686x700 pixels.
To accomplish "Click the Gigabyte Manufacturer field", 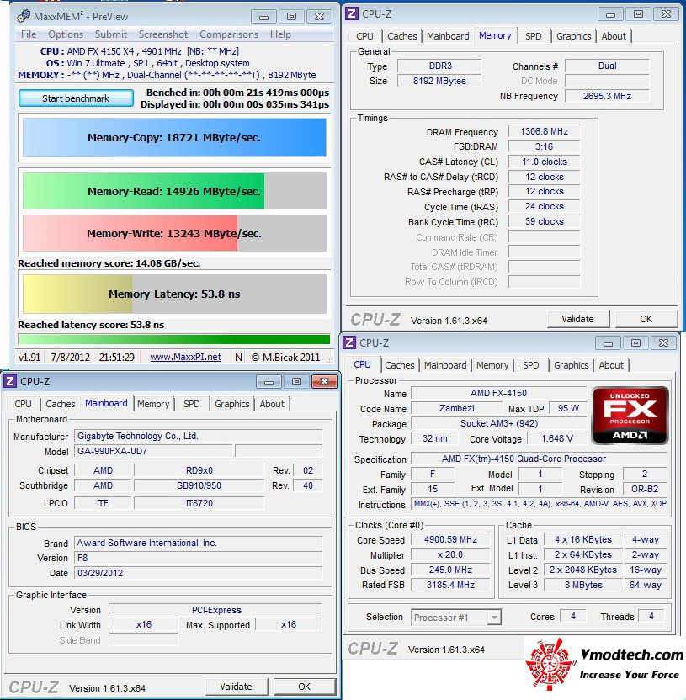I will (199, 436).
